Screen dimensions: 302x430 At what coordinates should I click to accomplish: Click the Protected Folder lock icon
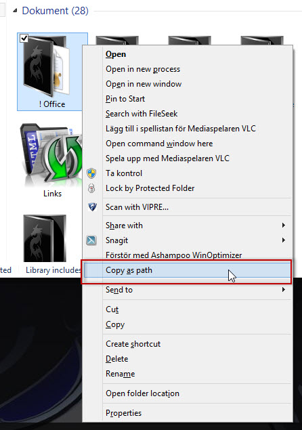[91, 188]
